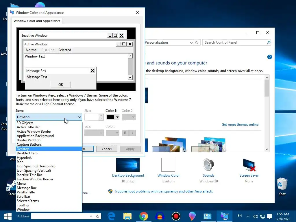The width and height of the screenshot is (296, 222).
Task: Choose Window at bottom of list
Action: [49, 210]
